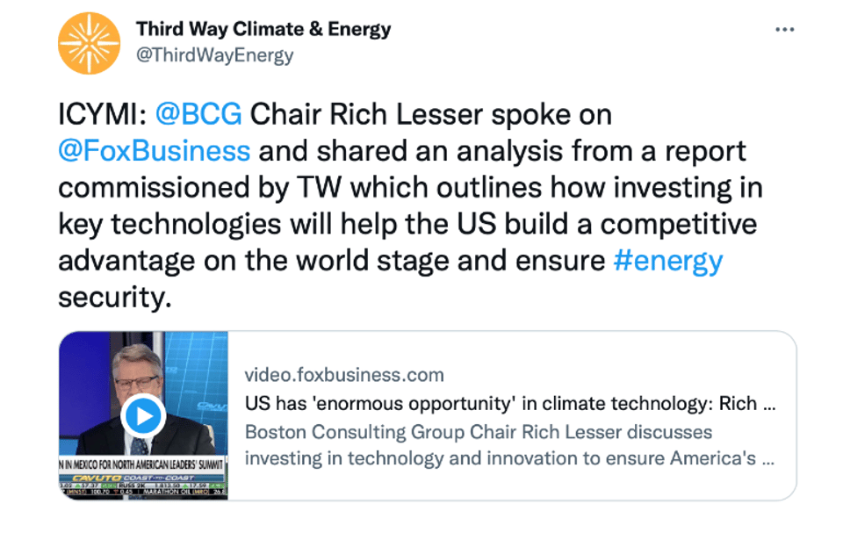Click the word 'security.' ending the tweet

coord(112,298)
